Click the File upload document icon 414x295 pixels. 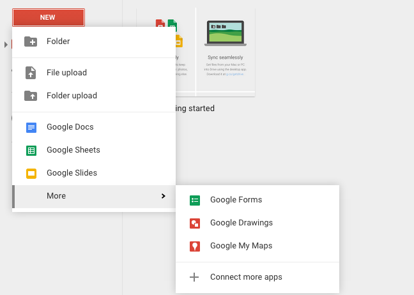click(x=31, y=73)
